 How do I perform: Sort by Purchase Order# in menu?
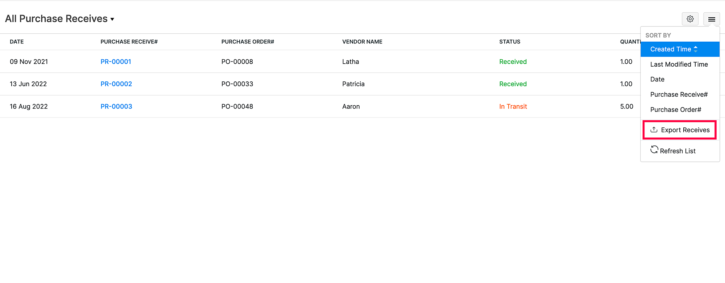pos(675,110)
